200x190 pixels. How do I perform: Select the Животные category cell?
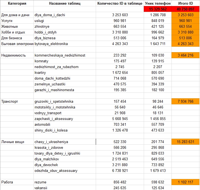pos(17,26)
